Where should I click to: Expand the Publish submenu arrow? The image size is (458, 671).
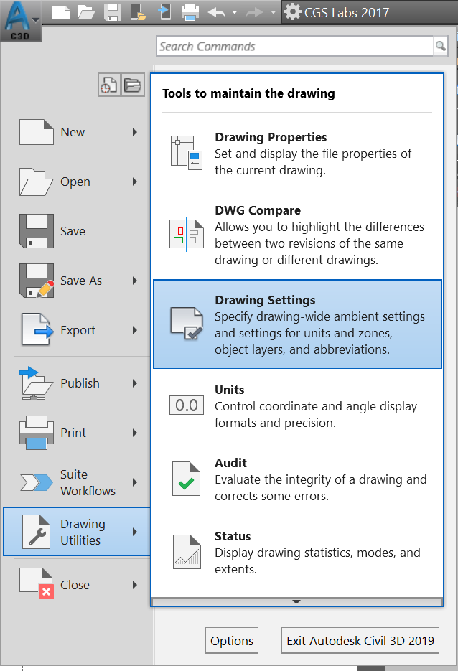(135, 383)
